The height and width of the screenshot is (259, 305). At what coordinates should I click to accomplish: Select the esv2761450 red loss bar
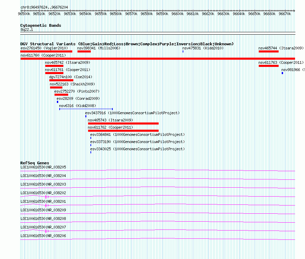point(46,51)
